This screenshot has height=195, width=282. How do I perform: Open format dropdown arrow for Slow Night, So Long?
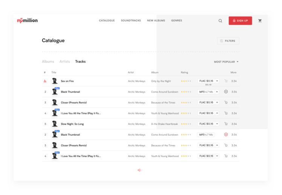click(x=217, y=124)
